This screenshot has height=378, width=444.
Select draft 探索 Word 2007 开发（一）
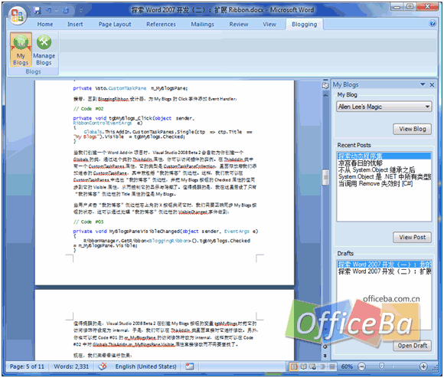pos(384,265)
